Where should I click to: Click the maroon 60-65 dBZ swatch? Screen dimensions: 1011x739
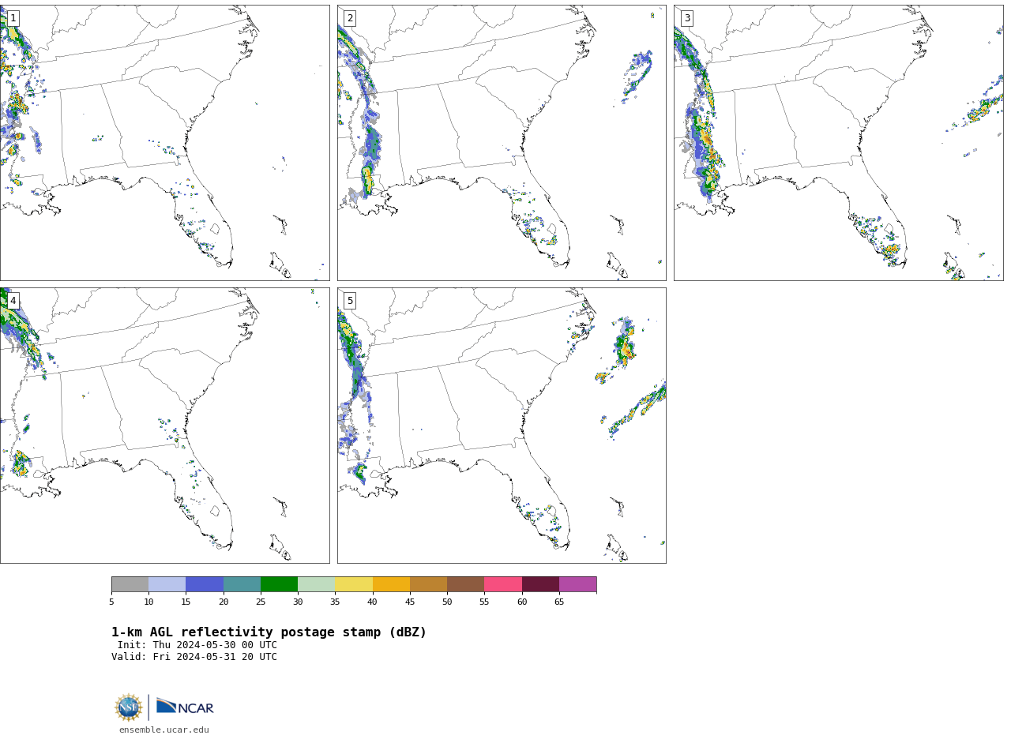[x=540, y=584]
